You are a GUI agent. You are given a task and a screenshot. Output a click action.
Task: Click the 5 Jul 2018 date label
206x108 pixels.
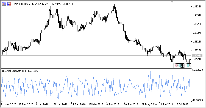182,104
